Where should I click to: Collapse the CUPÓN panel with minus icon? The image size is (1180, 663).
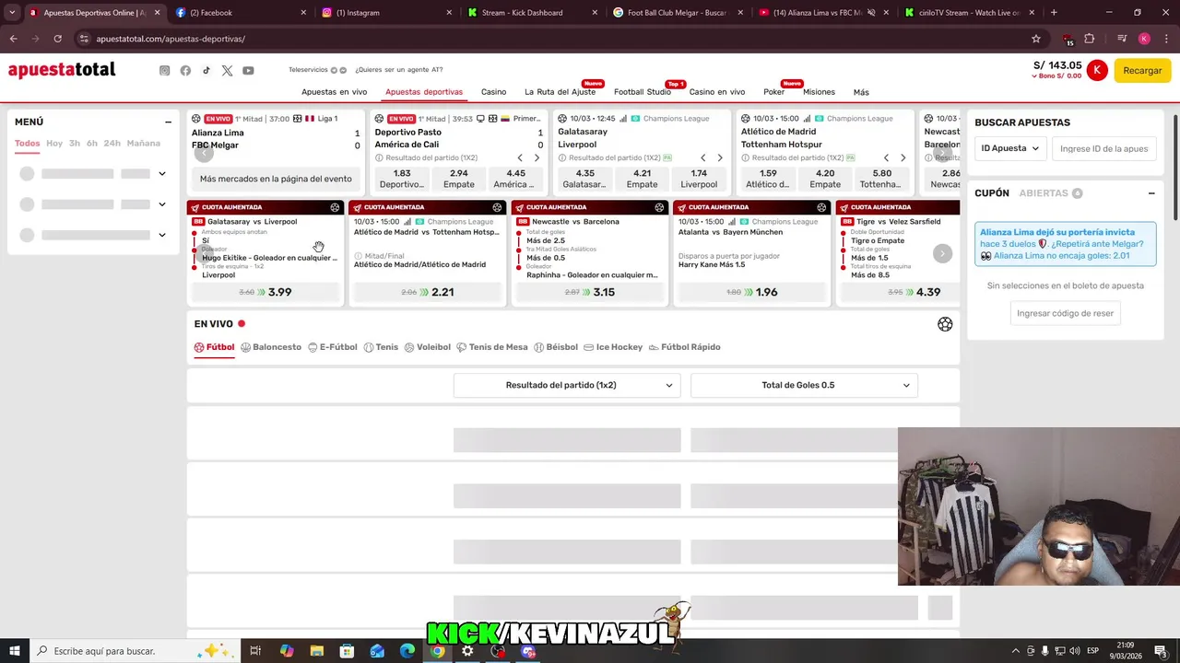[x=1151, y=193]
